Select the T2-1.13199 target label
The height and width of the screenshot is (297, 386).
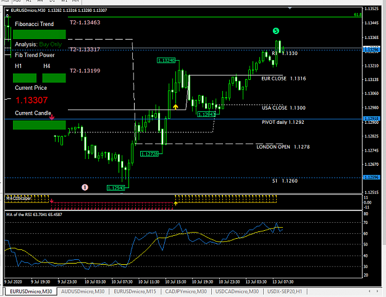pyautogui.click(x=85, y=71)
